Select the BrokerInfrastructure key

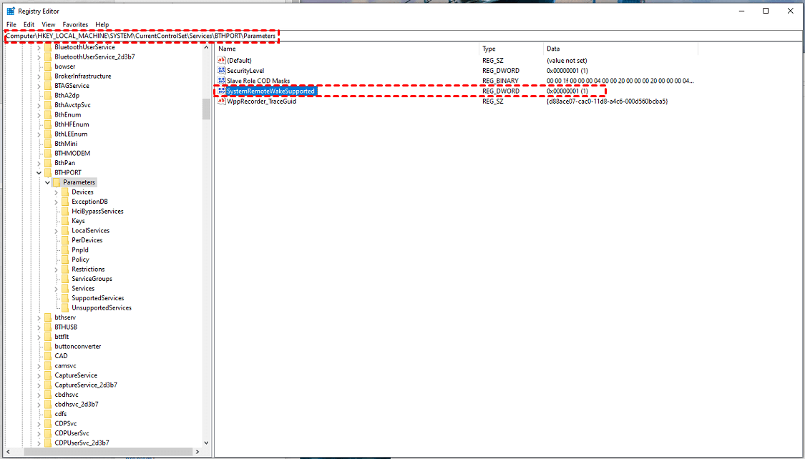(83, 76)
